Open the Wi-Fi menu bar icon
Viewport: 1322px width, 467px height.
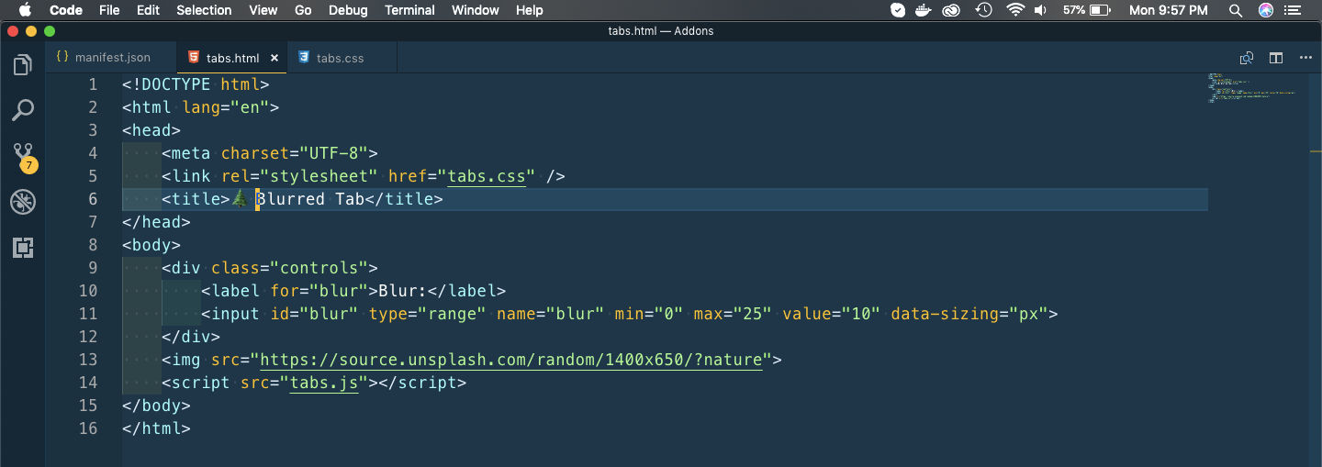[1014, 10]
